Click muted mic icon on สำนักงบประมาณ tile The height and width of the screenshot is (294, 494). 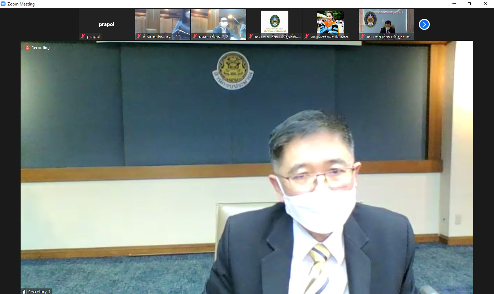139,36
